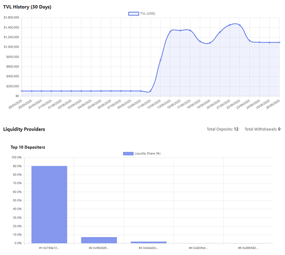The width and height of the screenshot is (285, 255).
Task: Click the 22/06/2025 TVL data point
Action: pos(240,25)
